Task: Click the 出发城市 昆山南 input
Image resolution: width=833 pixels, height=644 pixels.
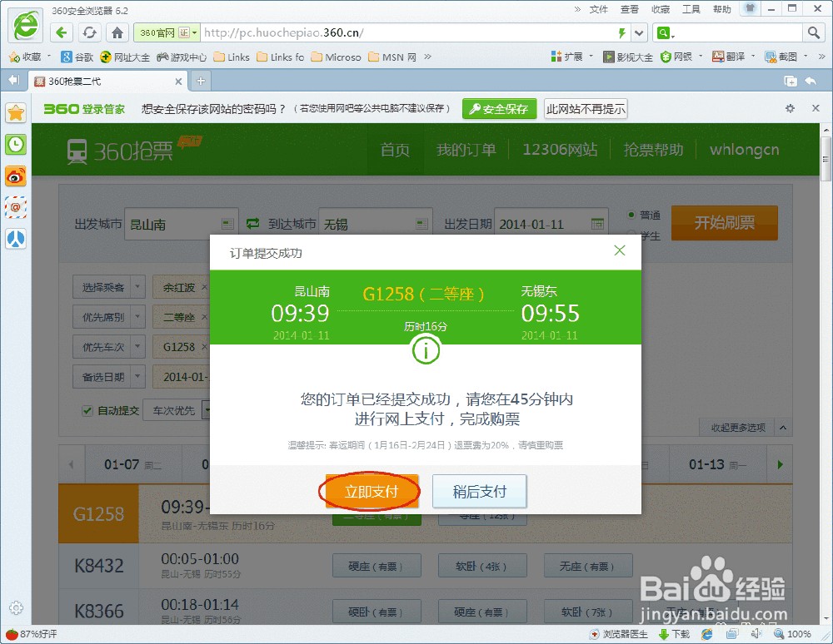Action: pos(181,224)
